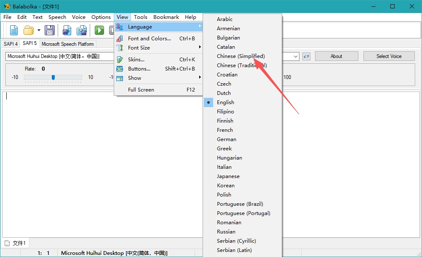Switch to the SAPI 5 tab

tap(29, 43)
